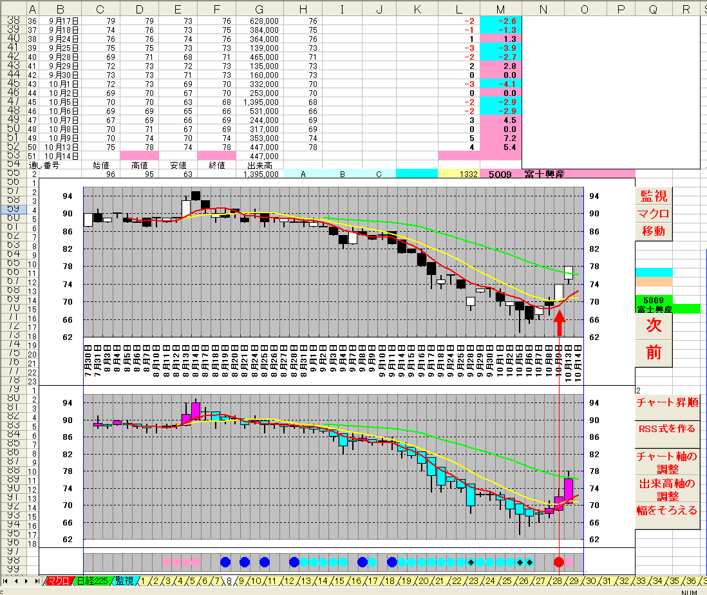Go to last sheet tab arrow
Image resolution: width=707 pixels, height=595 pixels.
click(37, 581)
